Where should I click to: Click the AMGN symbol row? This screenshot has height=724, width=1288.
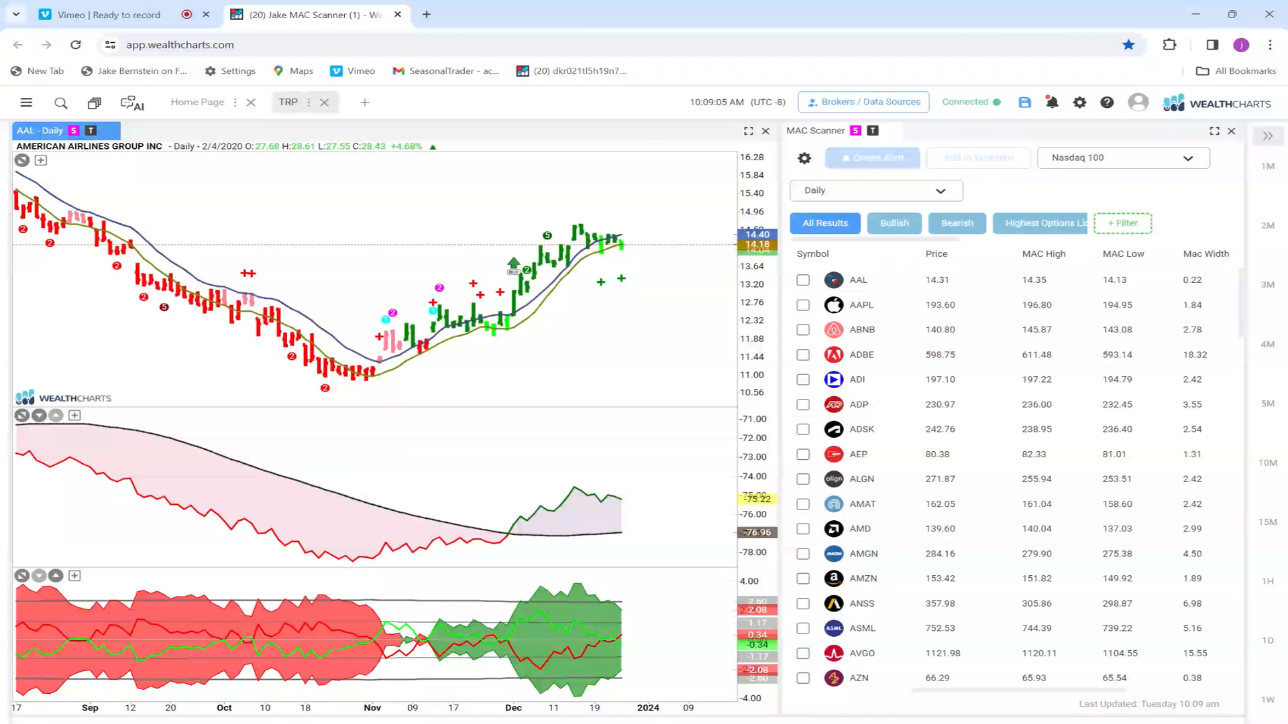(1013, 554)
